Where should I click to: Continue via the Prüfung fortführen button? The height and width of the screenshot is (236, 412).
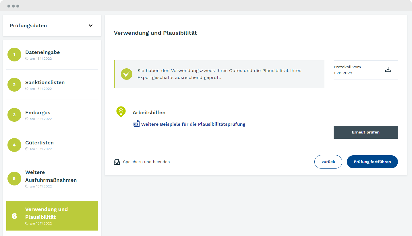[x=372, y=162]
